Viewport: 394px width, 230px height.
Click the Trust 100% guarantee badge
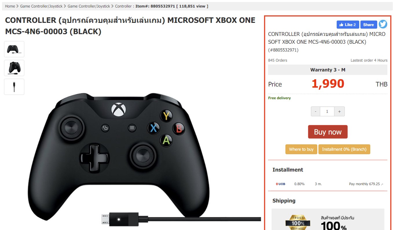click(x=298, y=222)
